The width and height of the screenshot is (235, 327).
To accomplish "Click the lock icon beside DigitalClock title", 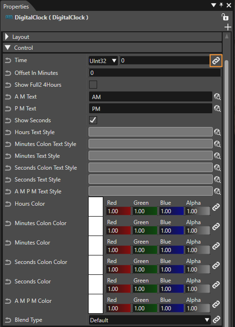I will 225,17.
